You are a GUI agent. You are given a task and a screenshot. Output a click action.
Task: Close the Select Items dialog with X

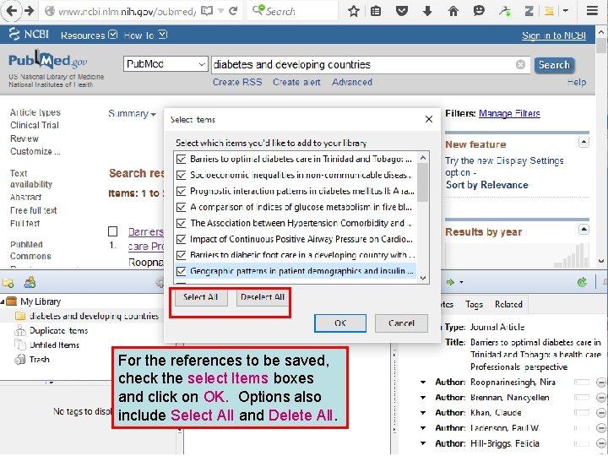pos(428,119)
